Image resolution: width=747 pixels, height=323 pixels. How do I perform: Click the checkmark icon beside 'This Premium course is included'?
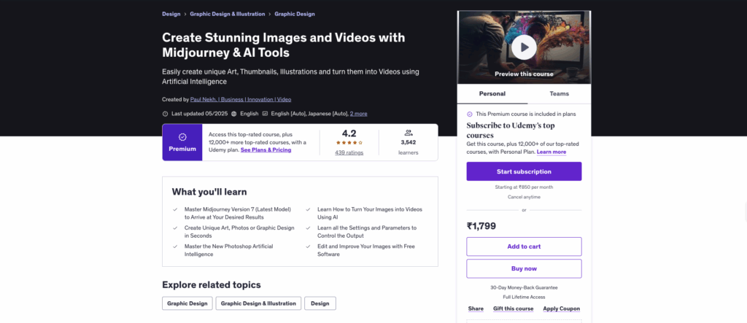coord(470,114)
